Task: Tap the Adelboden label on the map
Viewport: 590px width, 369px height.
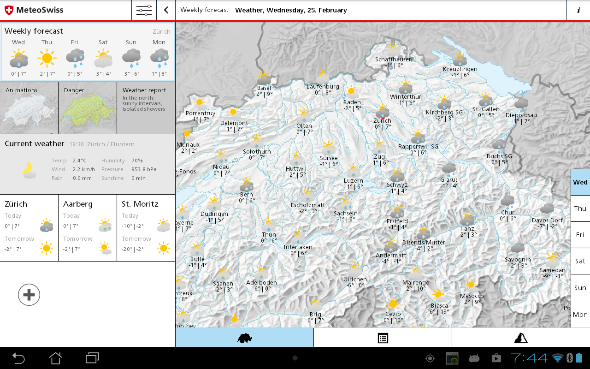Action: tap(261, 283)
